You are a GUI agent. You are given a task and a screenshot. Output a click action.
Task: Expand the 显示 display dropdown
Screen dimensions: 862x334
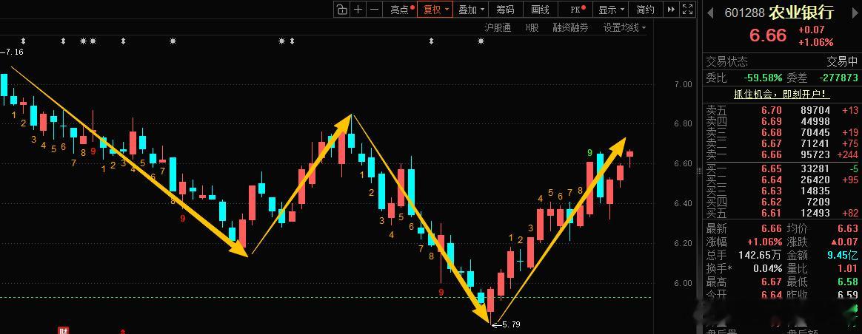click(x=611, y=10)
